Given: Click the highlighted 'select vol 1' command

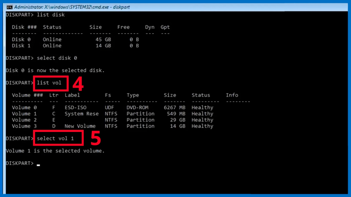Looking at the screenshot, I should (x=55, y=138).
